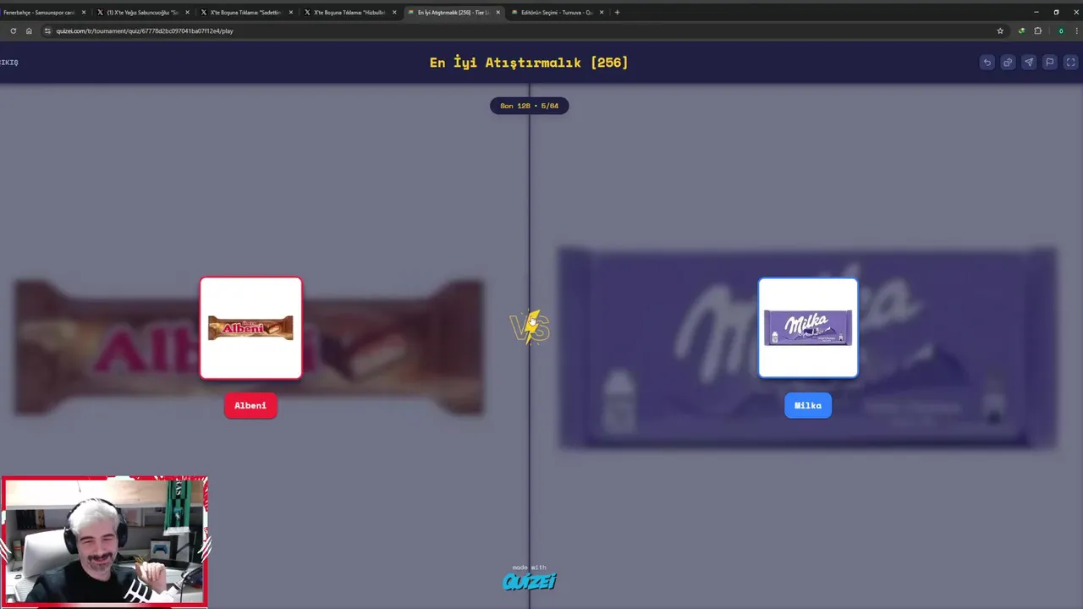The image size is (1083, 609).
Task: Go to the browser home page icon
Action: tap(29, 30)
